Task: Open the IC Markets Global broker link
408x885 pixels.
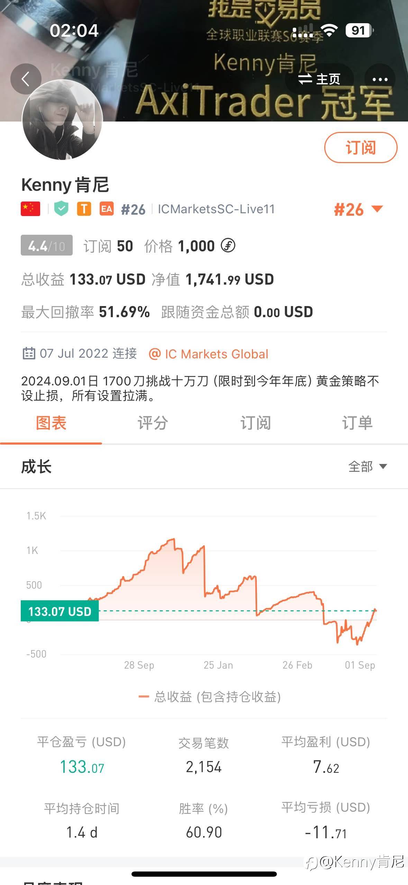Action: [209, 354]
